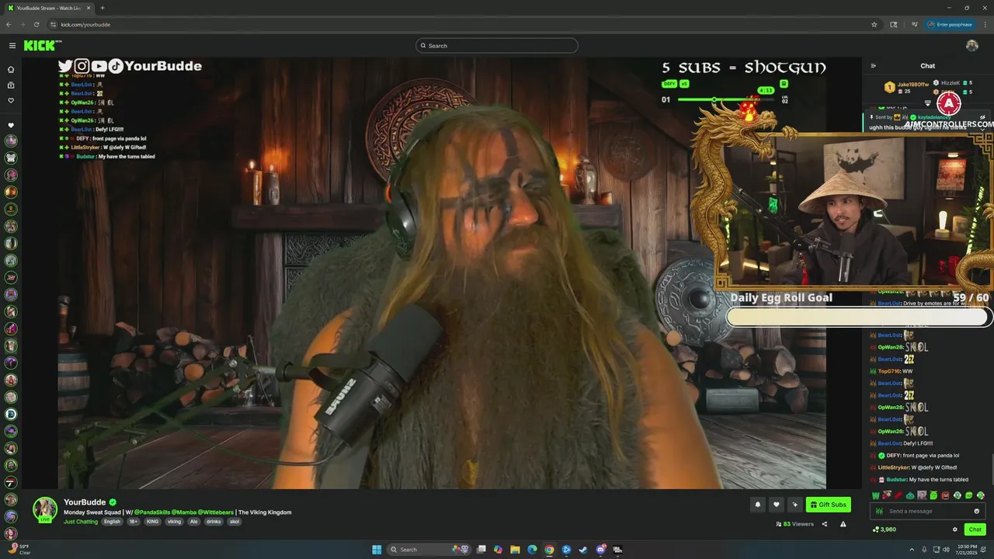Open Microsoft Edge from the taskbar
Image resolution: width=994 pixels, height=559 pixels.
point(532,550)
